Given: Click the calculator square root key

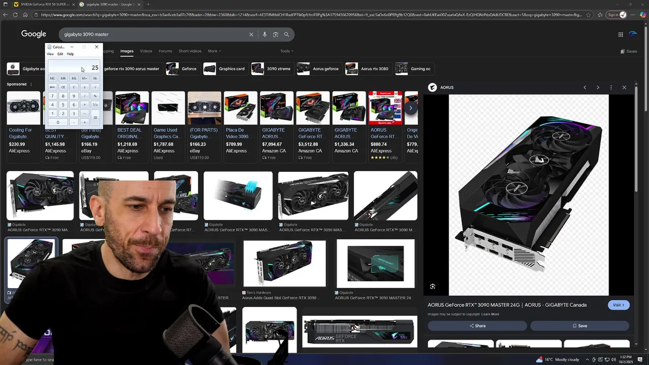Looking at the screenshot, I should [x=95, y=87].
